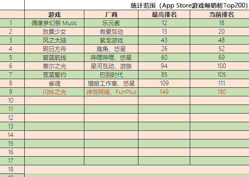This screenshot has height=177, width=249.
Task: Select the cell 猫娘工作室、悠星
Action: click(111, 83)
